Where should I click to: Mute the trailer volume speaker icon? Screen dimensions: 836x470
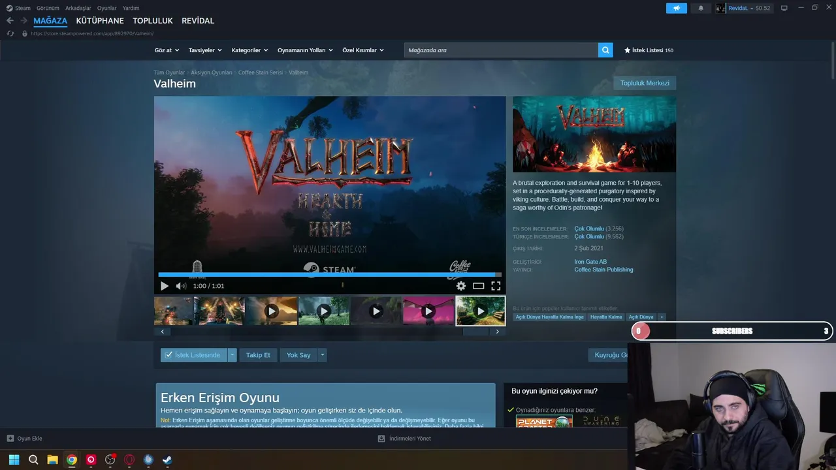click(x=181, y=286)
